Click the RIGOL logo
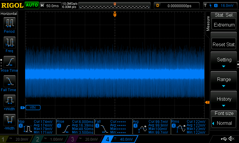 (x=12, y=5)
